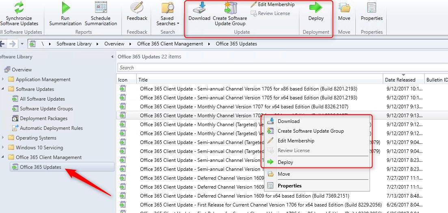Click update icon of Semi-annual 1705 x86 row
This screenshot has height=213, width=448.
click(x=123, y=89)
